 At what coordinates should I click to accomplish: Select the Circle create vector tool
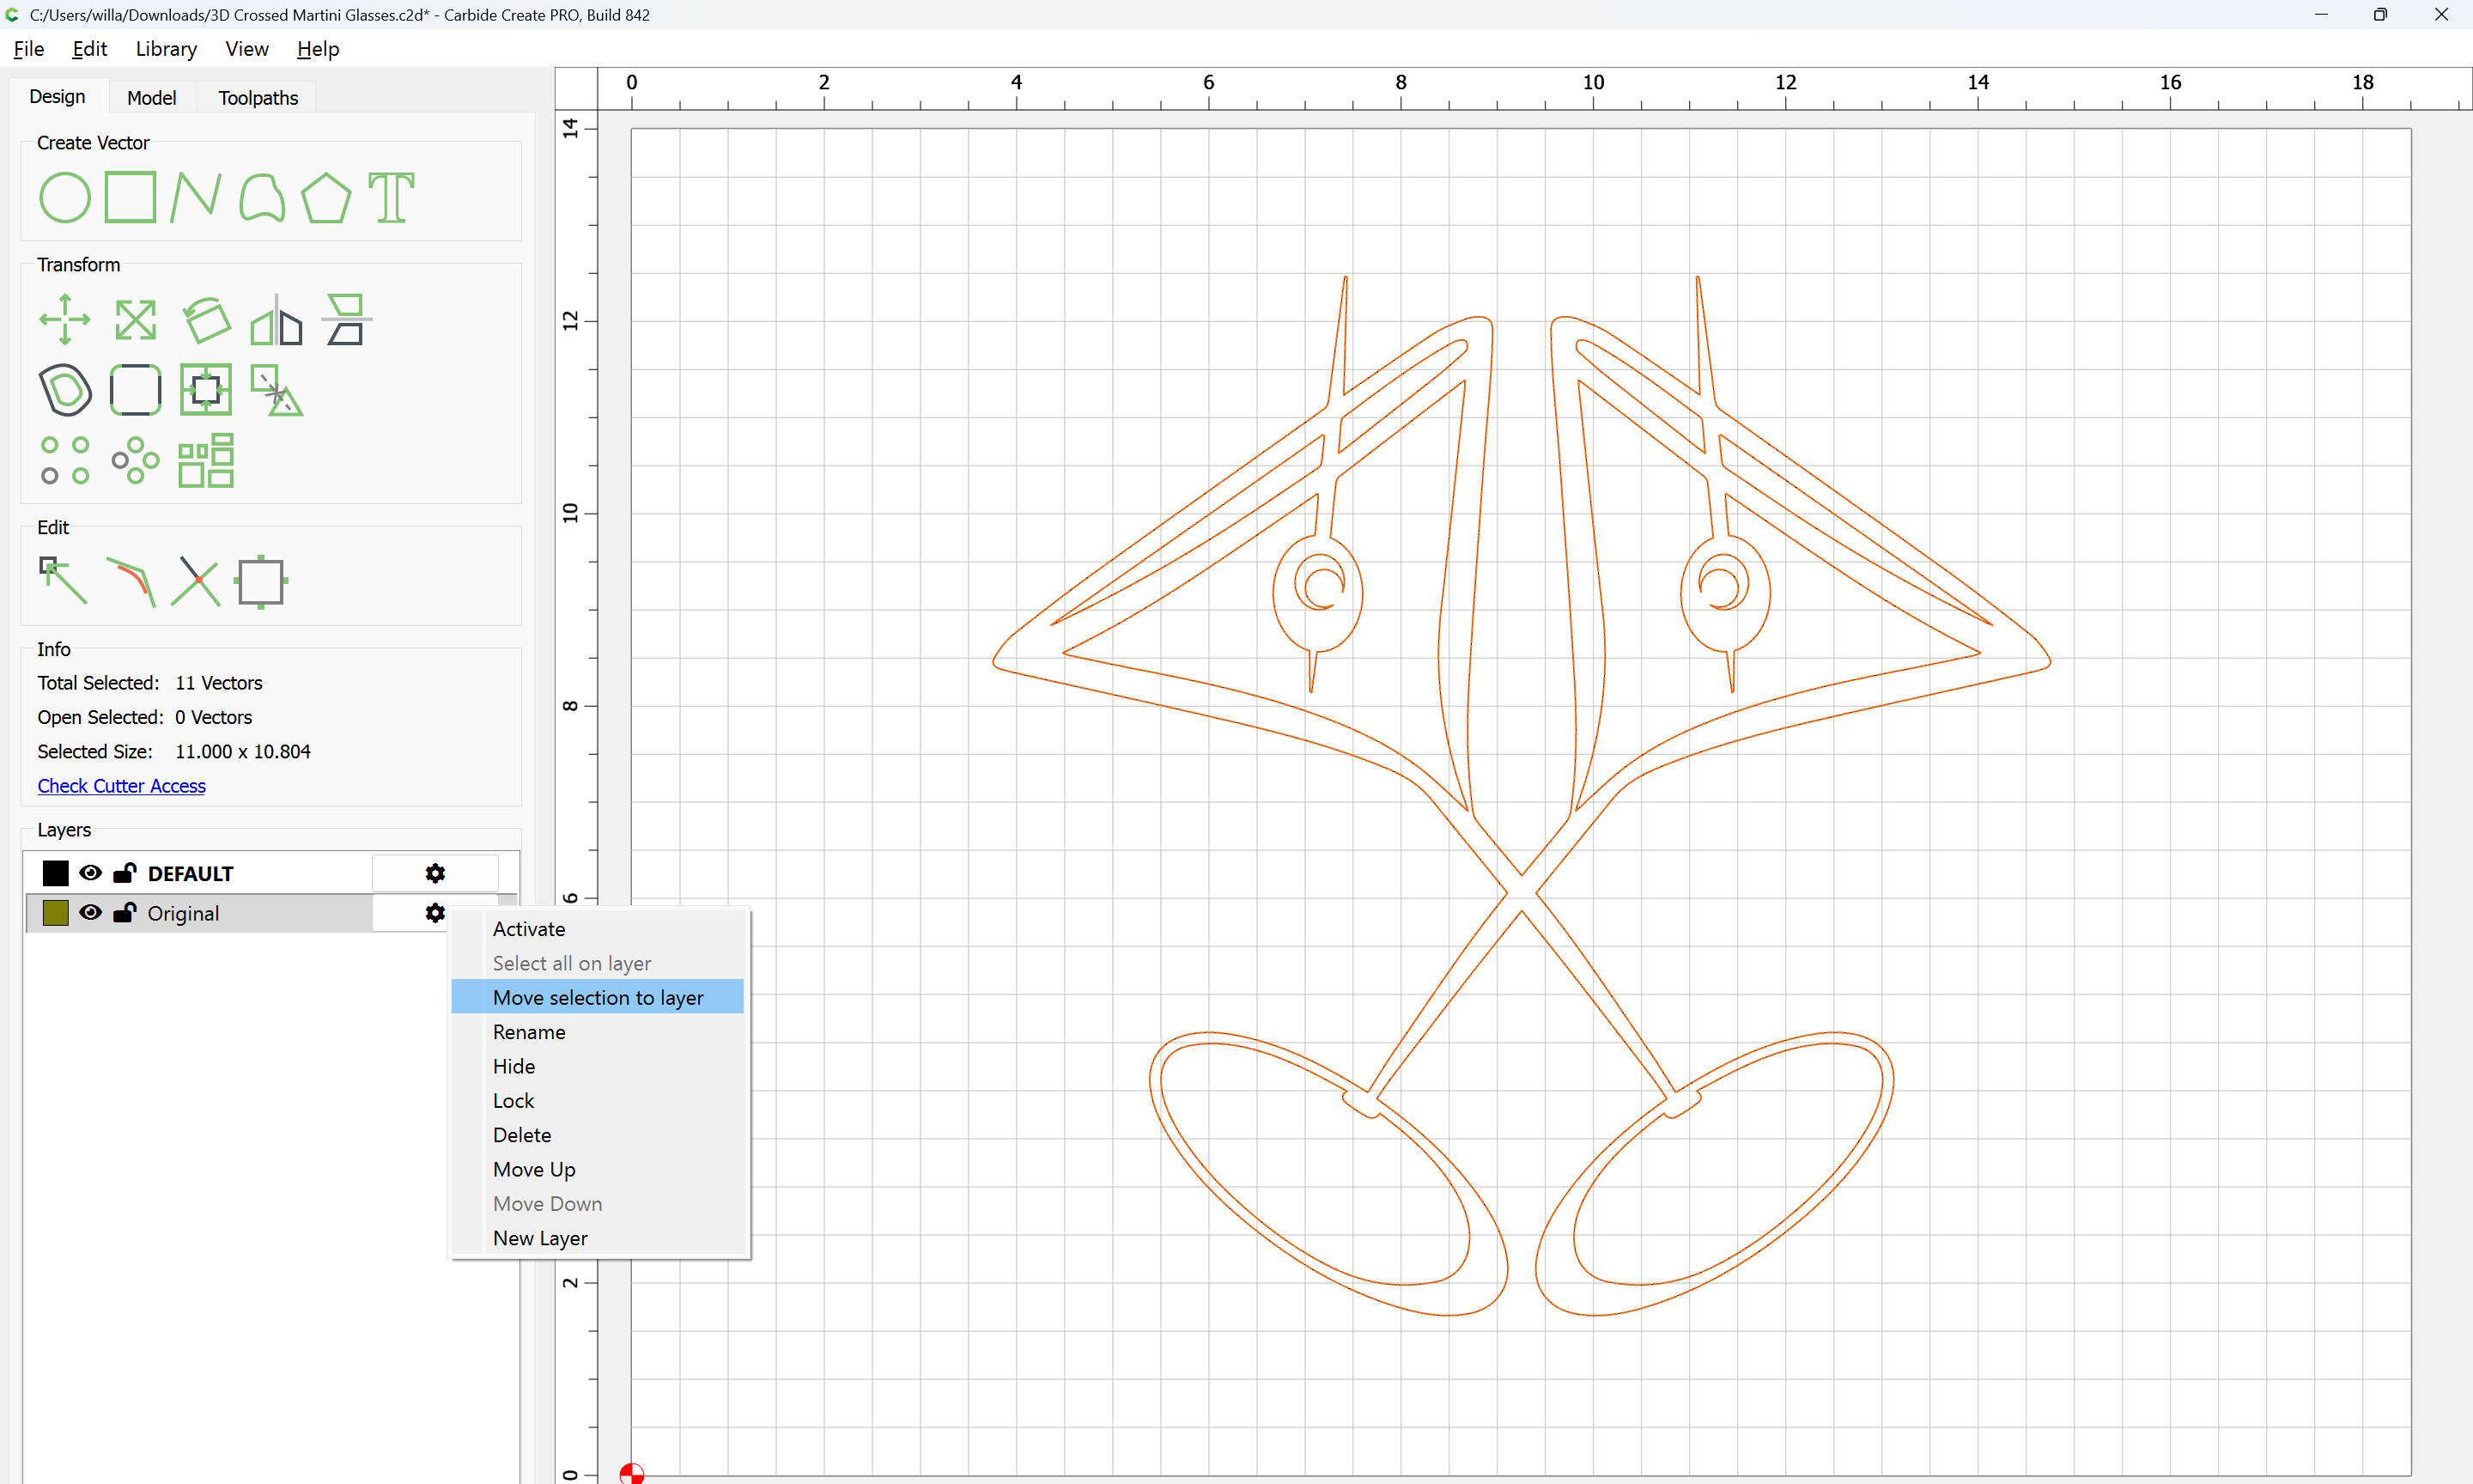pyautogui.click(x=64, y=197)
